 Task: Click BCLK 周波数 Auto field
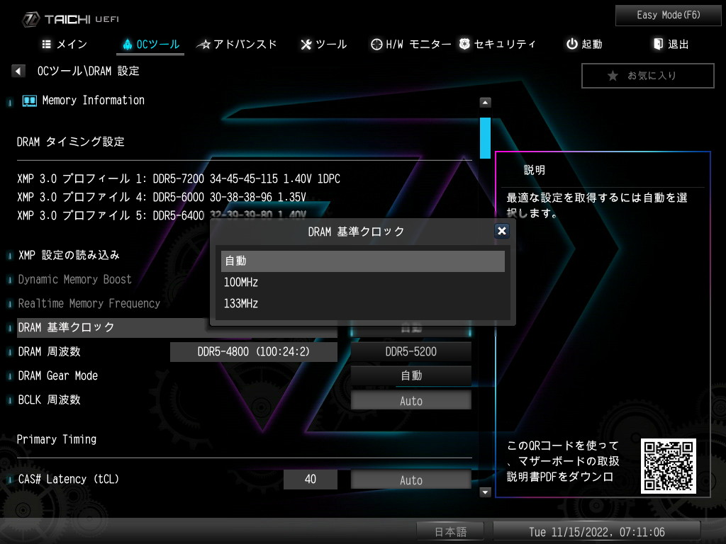(411, 401)
